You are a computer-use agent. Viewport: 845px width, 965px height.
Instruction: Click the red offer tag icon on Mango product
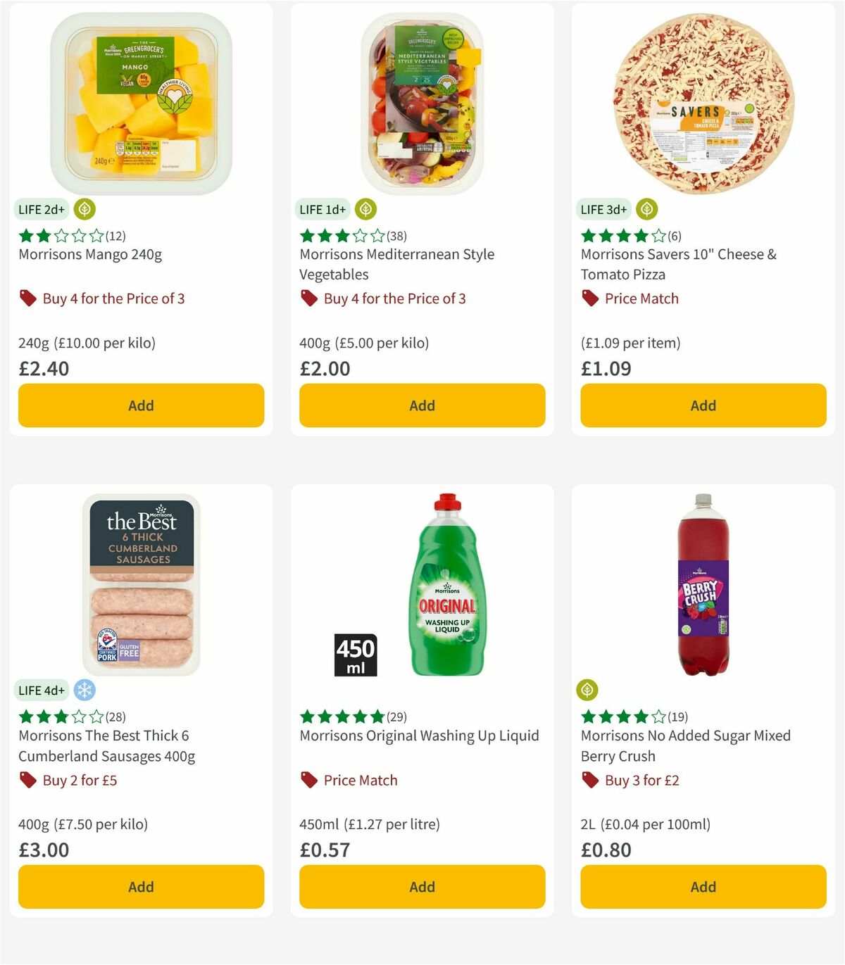tap(28, 298)
